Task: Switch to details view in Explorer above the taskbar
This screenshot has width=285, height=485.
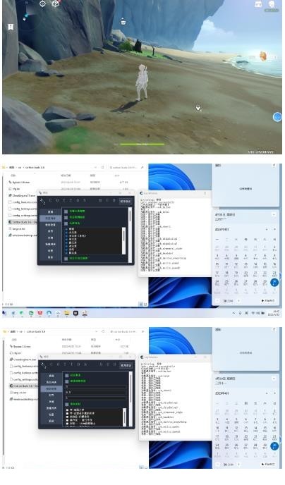Action: coord(140,305)
